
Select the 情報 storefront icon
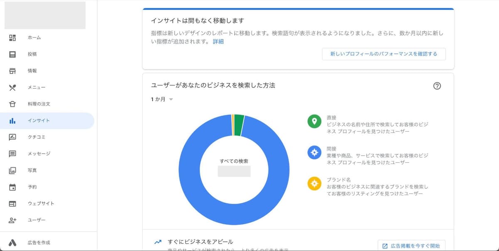(12, 71)
